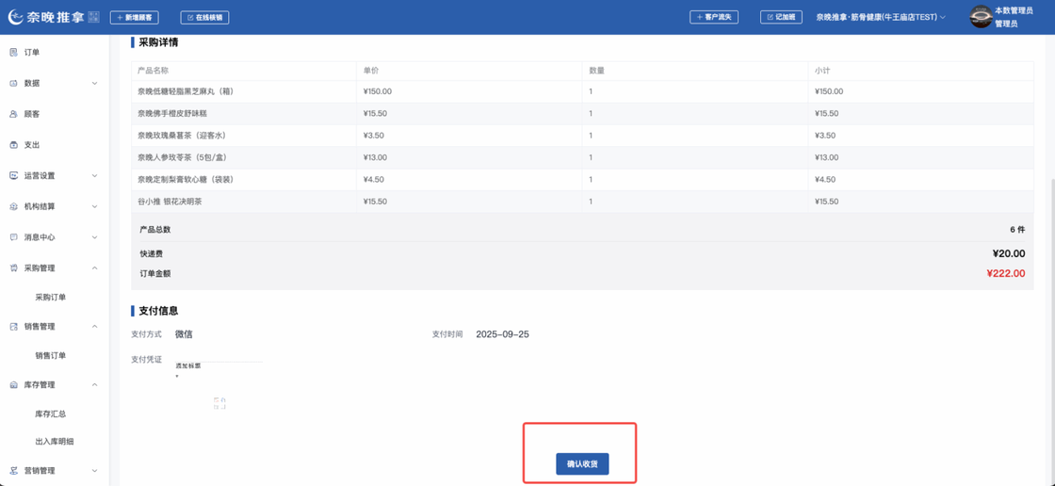The width and height of the screenshot is (1055, 486).
Task: Select 出入库明细 submenu entry
Action: coord(55,442)
